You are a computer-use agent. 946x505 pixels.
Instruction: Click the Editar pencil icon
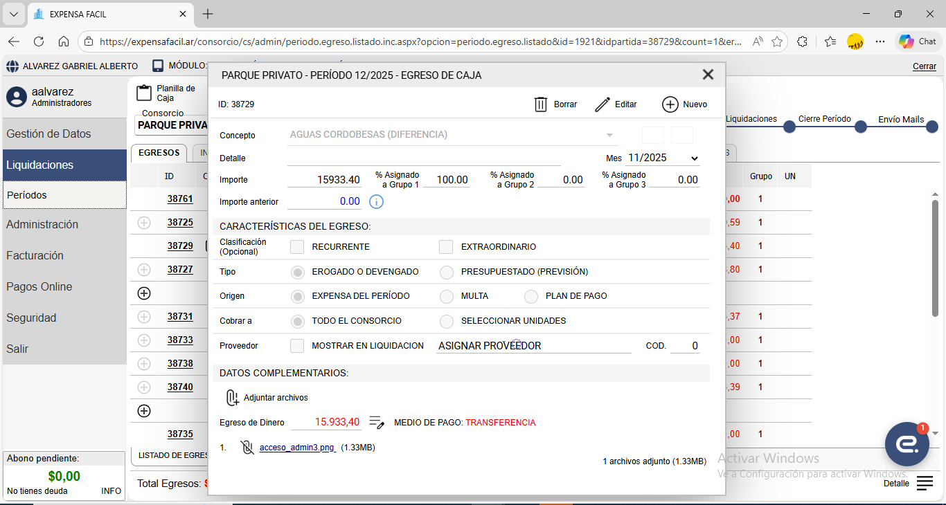tap(603, 104)
